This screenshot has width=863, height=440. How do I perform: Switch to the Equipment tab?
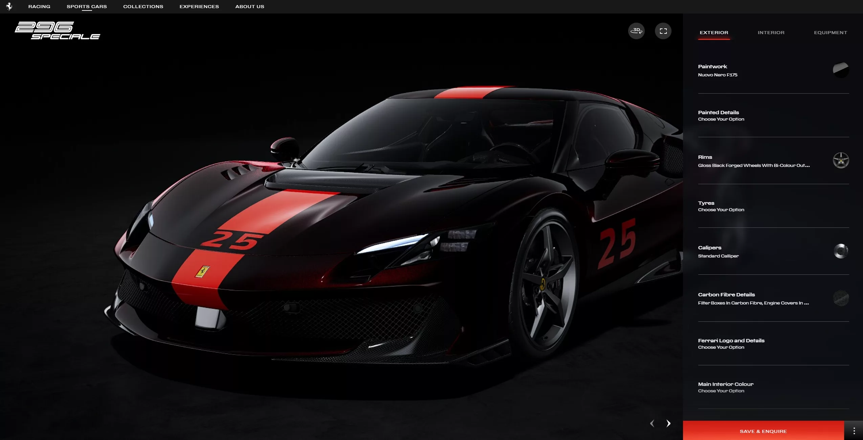[x=831, y=33]
